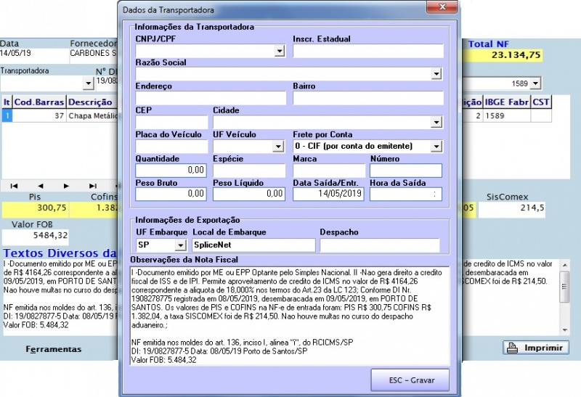Click the Endereço input field

211,98
